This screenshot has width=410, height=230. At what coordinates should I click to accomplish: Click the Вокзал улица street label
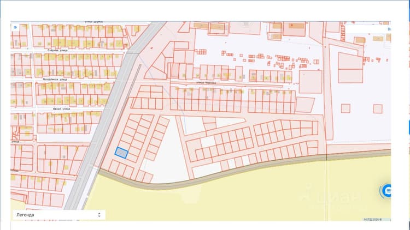pos(61,109)
